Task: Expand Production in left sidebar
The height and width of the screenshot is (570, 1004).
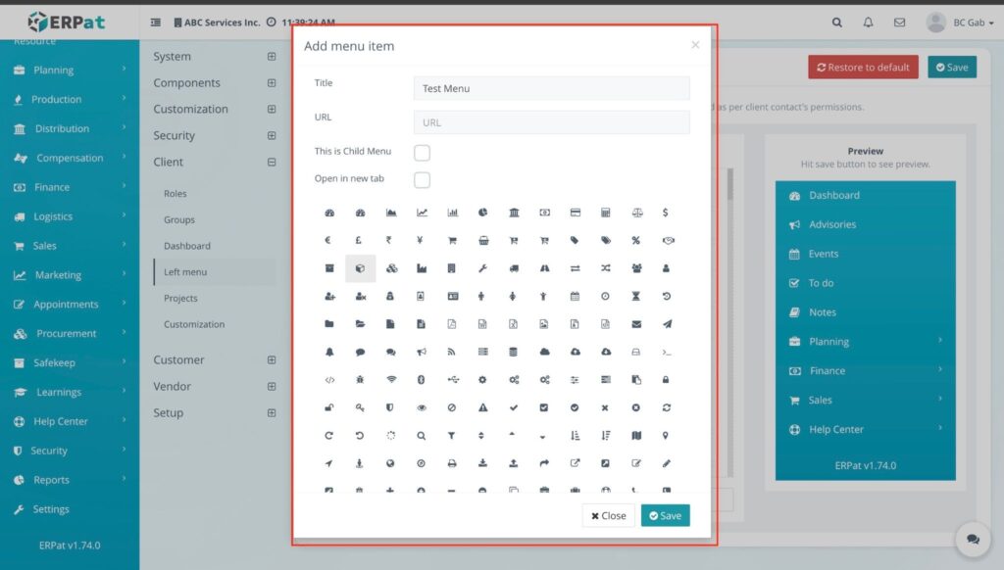Action: (x=70, y=99)
